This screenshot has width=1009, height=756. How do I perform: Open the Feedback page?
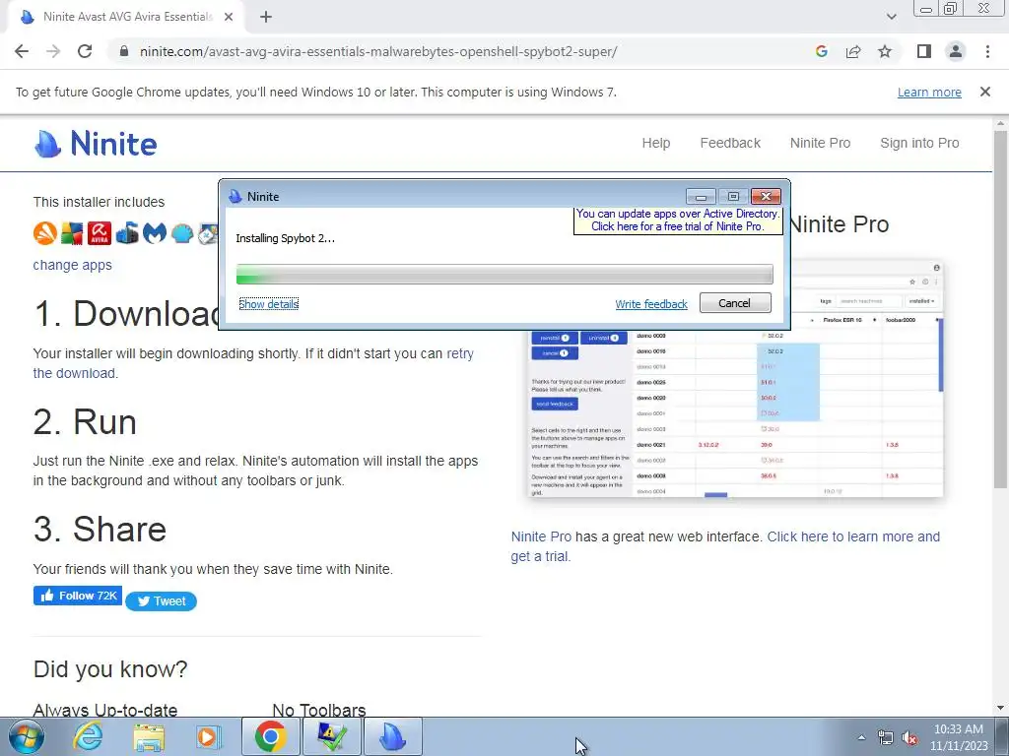730,143
